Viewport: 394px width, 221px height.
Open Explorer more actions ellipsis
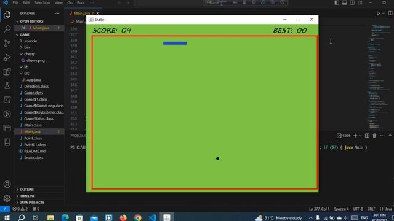[x=57, y=14]
